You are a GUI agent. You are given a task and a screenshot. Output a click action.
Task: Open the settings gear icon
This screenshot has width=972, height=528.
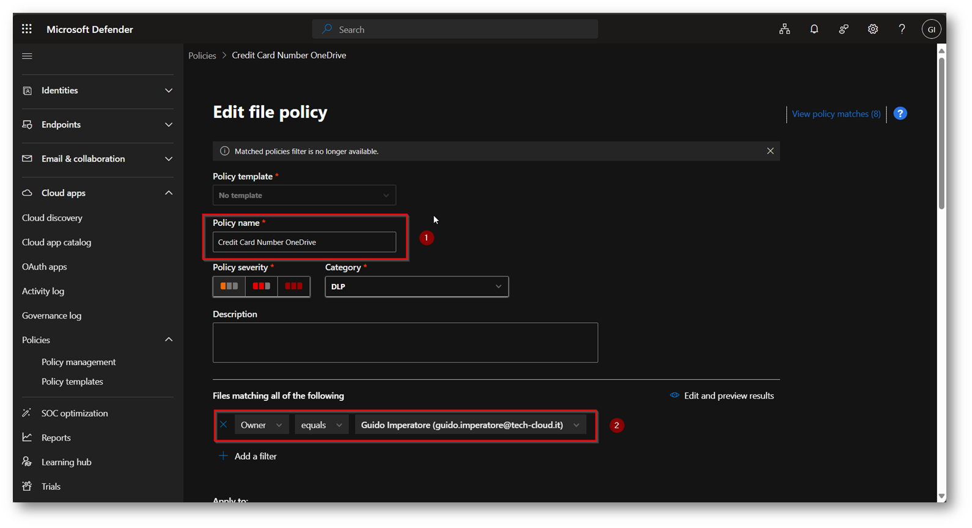click(872, 29)
